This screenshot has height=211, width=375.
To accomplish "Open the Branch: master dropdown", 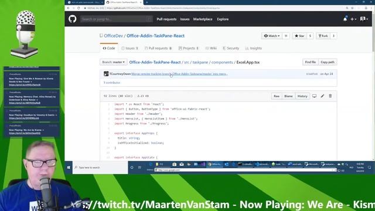I will point(113,62).
